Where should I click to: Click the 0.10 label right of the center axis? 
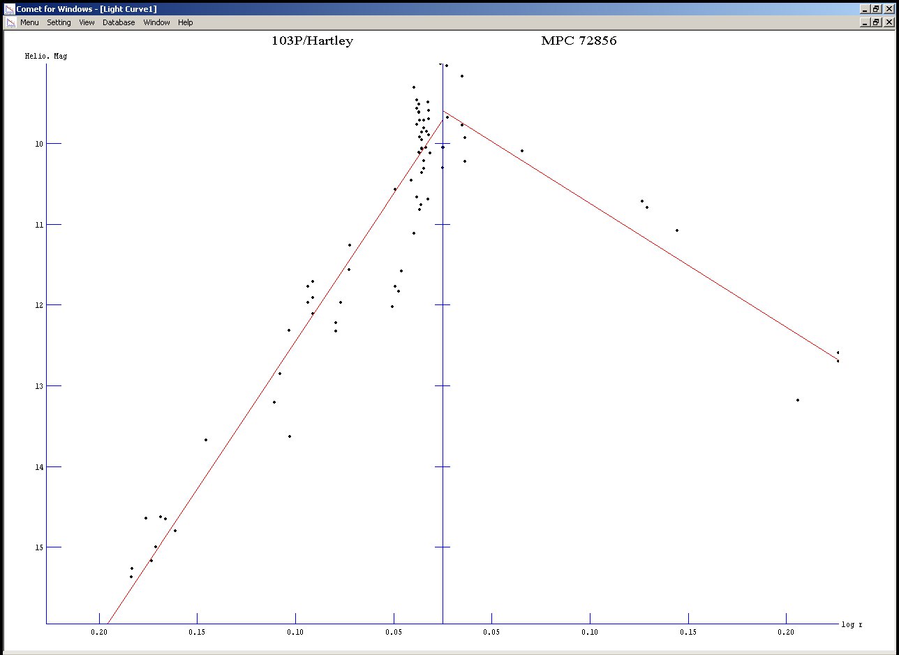pos(590,631)
